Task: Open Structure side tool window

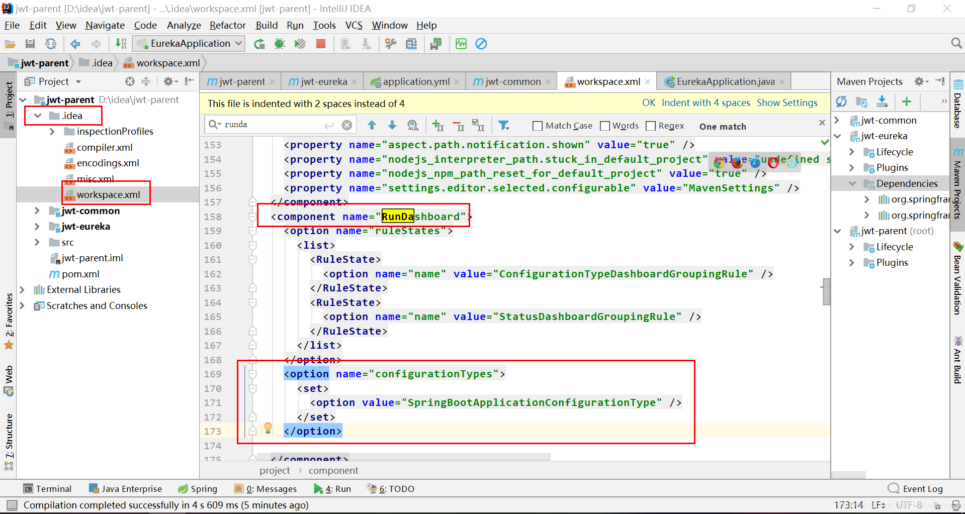Action: pyautogui.click(x=9, y=441)
